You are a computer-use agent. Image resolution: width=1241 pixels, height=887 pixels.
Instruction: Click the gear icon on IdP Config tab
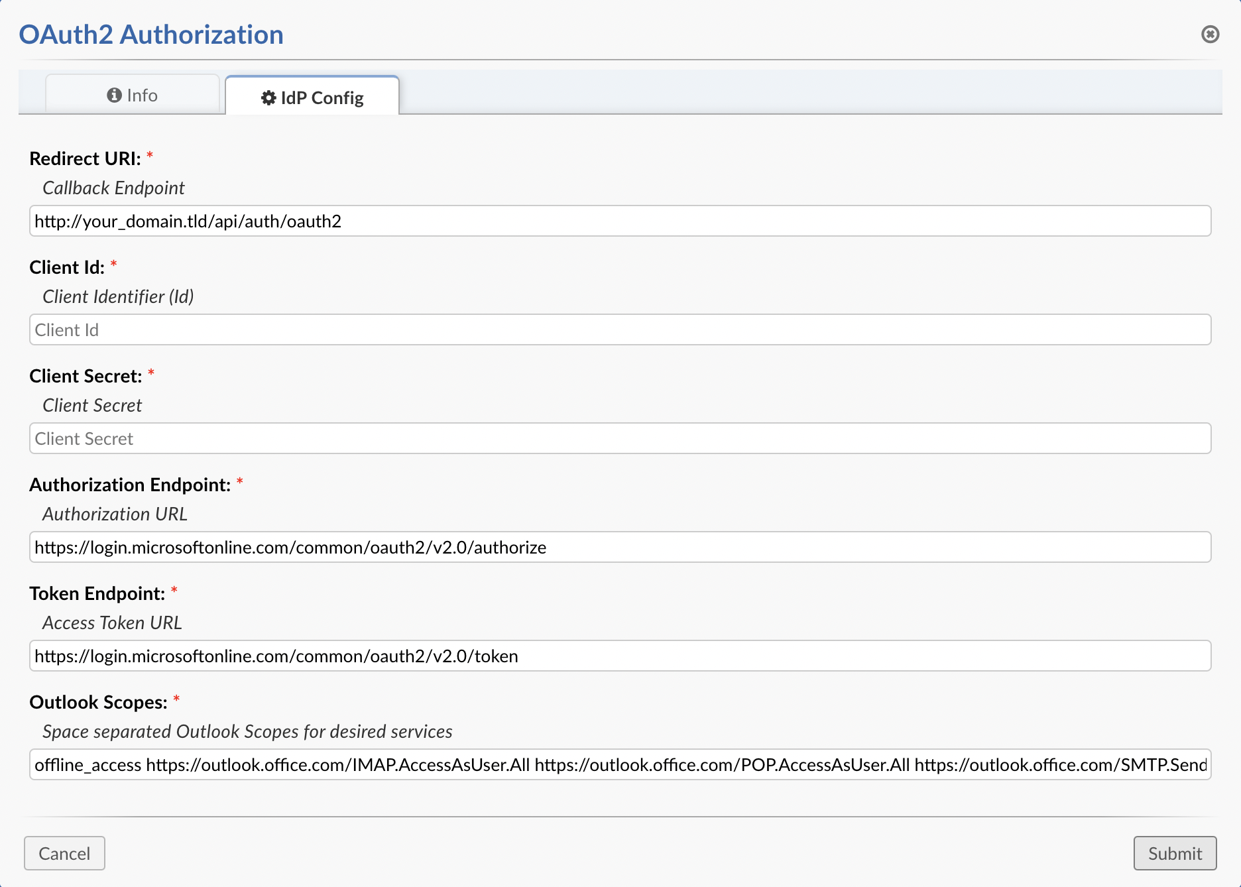(x=268, y=97)
